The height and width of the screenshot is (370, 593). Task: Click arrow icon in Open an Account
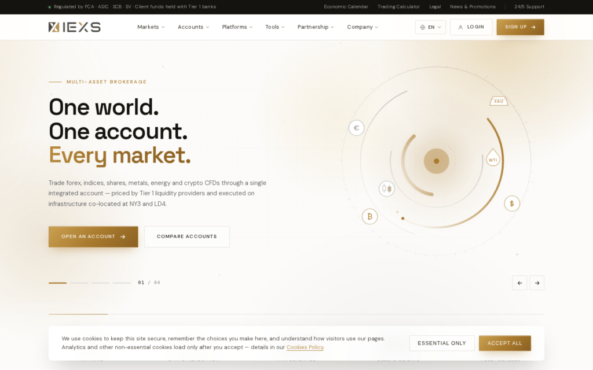tap(123, 236)
